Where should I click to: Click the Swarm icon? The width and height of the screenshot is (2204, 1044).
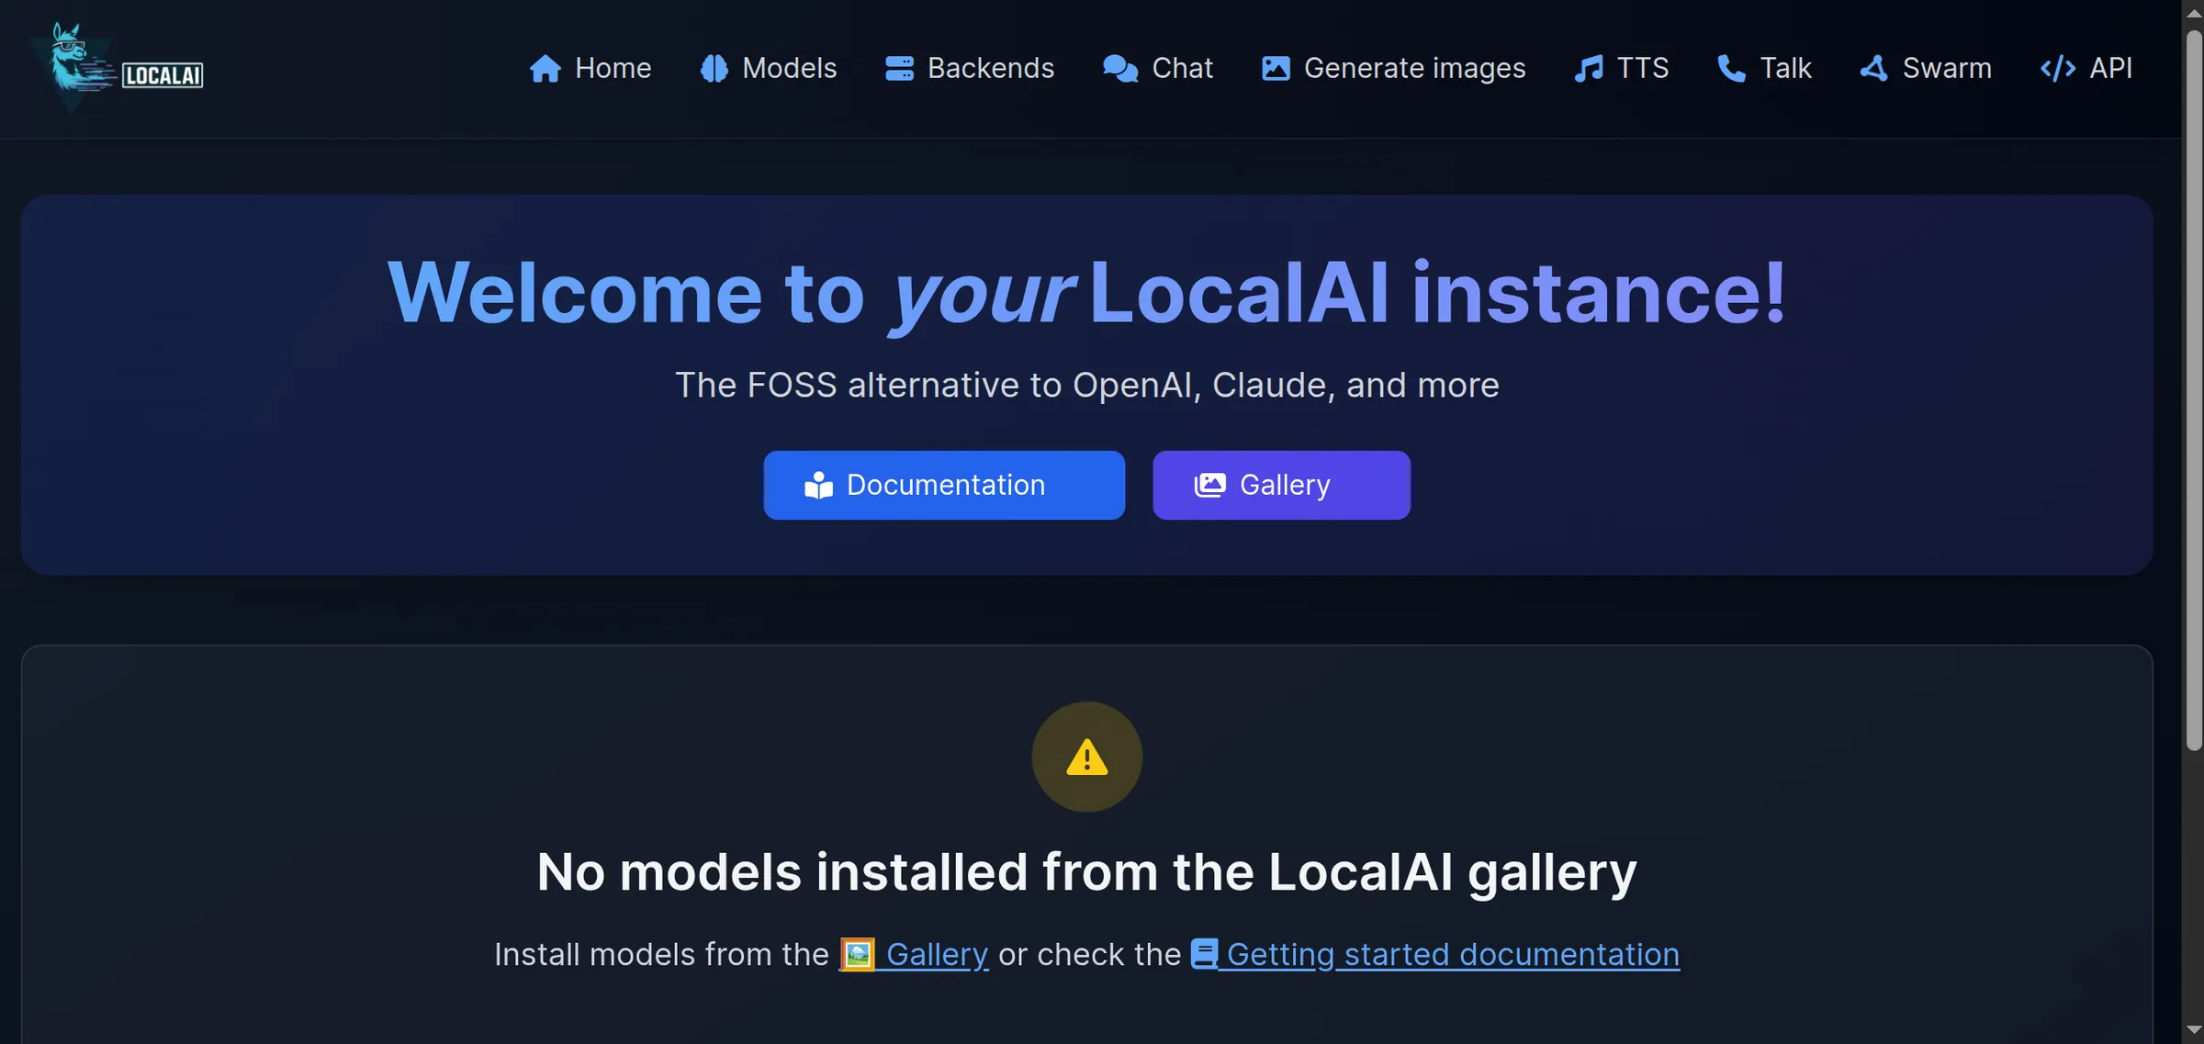tap(1873, 68)
